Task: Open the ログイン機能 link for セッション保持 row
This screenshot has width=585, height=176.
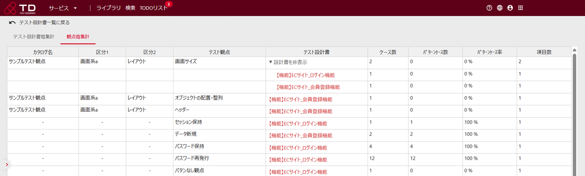Action: tap(298, 124)
